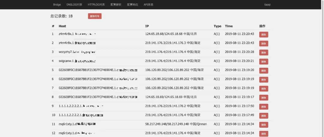Remove row 4 sxigcanw record

click(x=264, y=61)
